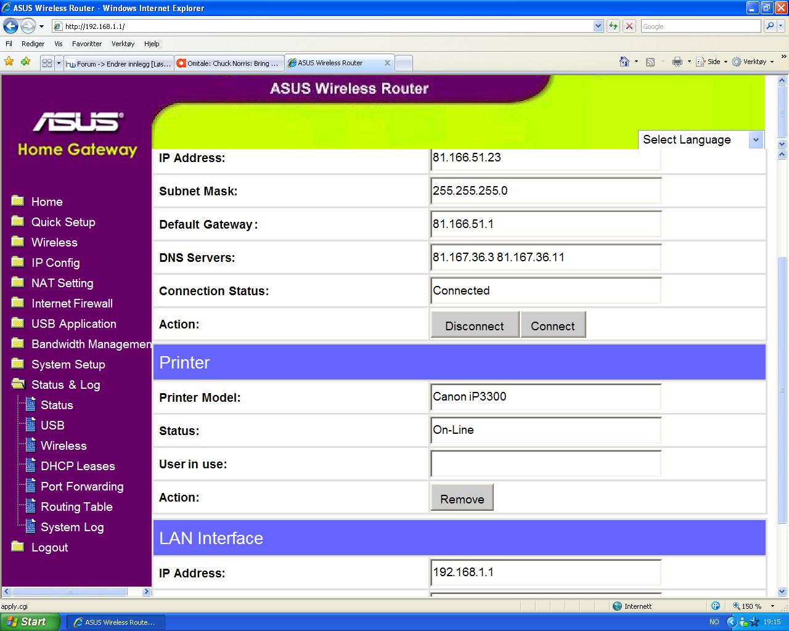The height and width of the screenshot is (631, 789).
Task: Click the search magnifier icon
Action: (x=770, y=26)
